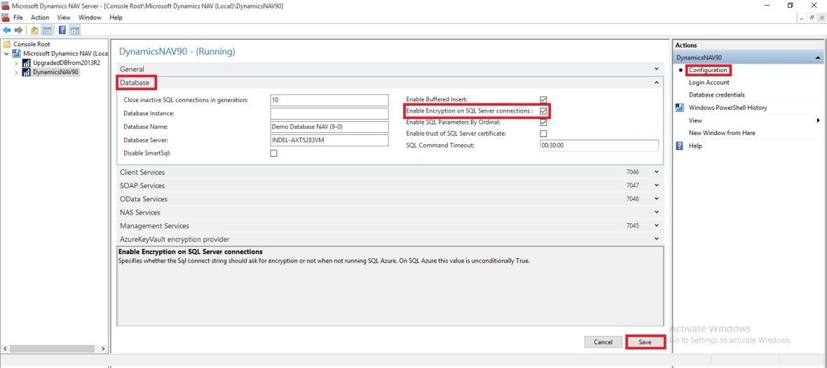Expand the SOAP Services section chevron
Screen dimensions: 827x368
(x=657, y=186)
